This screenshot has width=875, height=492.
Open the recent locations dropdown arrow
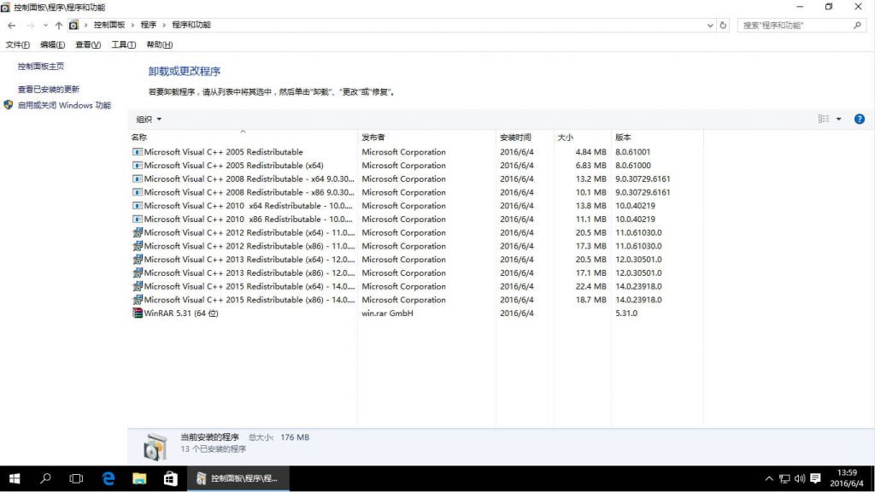point(45,25)
